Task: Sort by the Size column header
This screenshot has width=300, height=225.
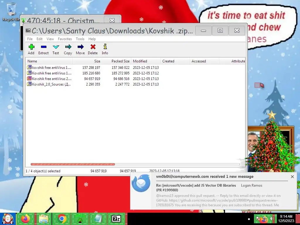Action: tap(87, 61)
